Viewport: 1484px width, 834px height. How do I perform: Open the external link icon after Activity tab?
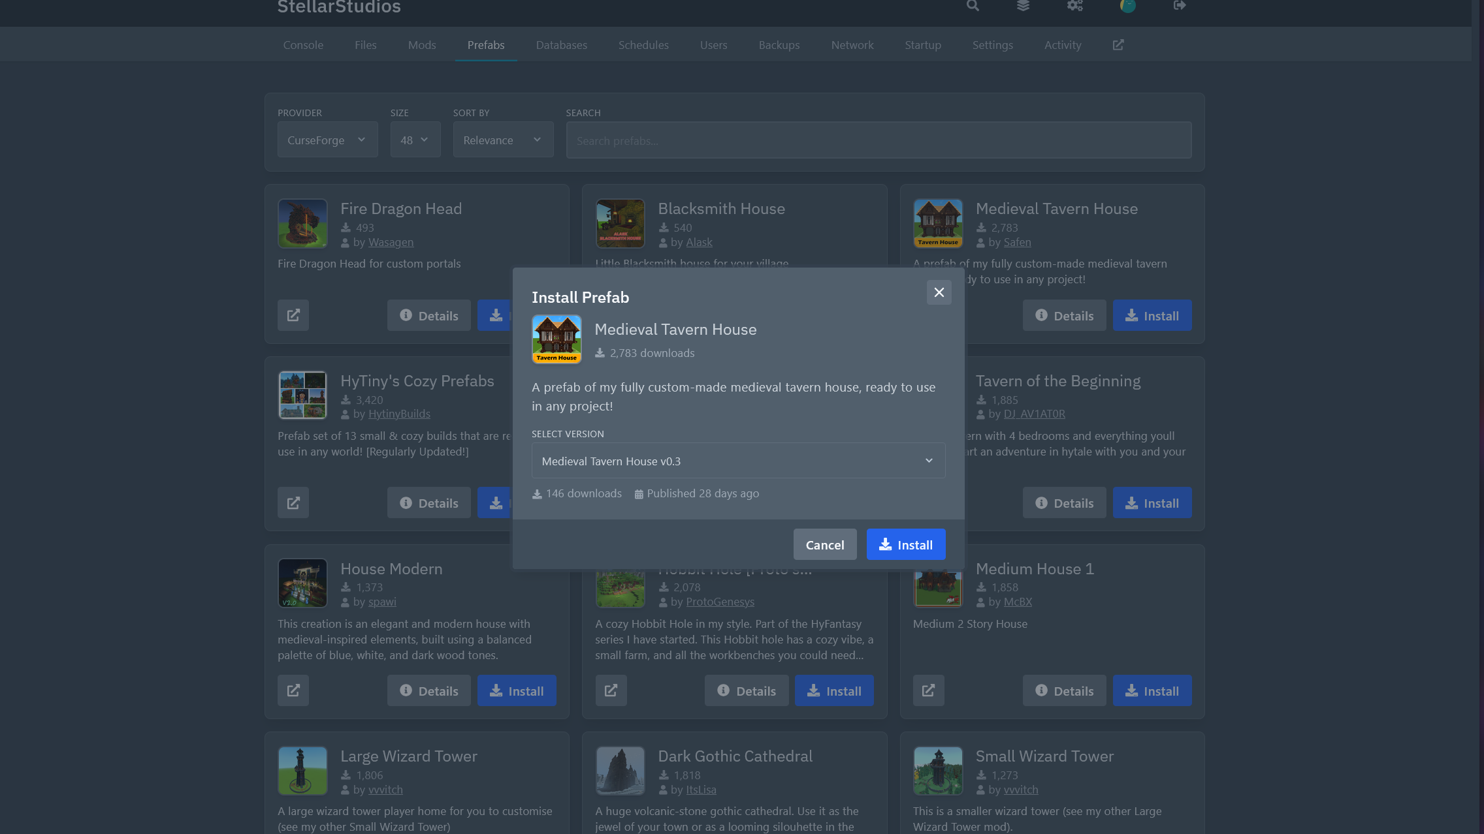1118,45
